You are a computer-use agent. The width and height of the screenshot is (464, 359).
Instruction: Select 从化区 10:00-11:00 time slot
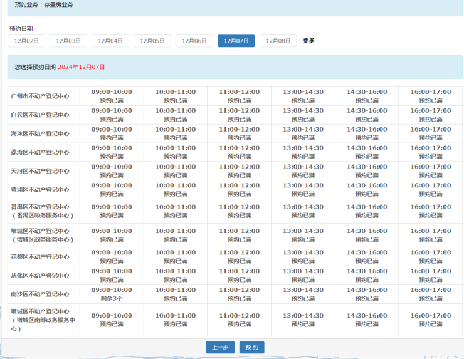[176, 275]
